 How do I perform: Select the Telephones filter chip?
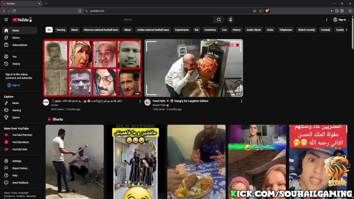tap(286, 30)
